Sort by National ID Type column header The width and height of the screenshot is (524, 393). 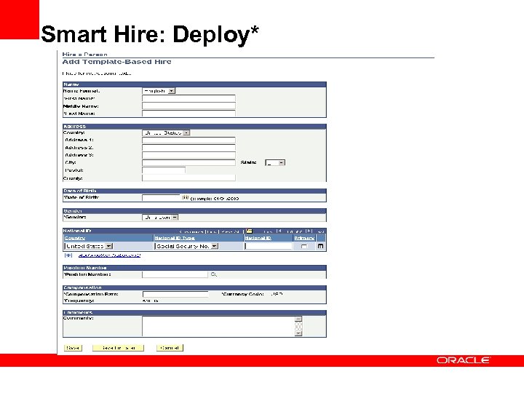click(175, 238)
